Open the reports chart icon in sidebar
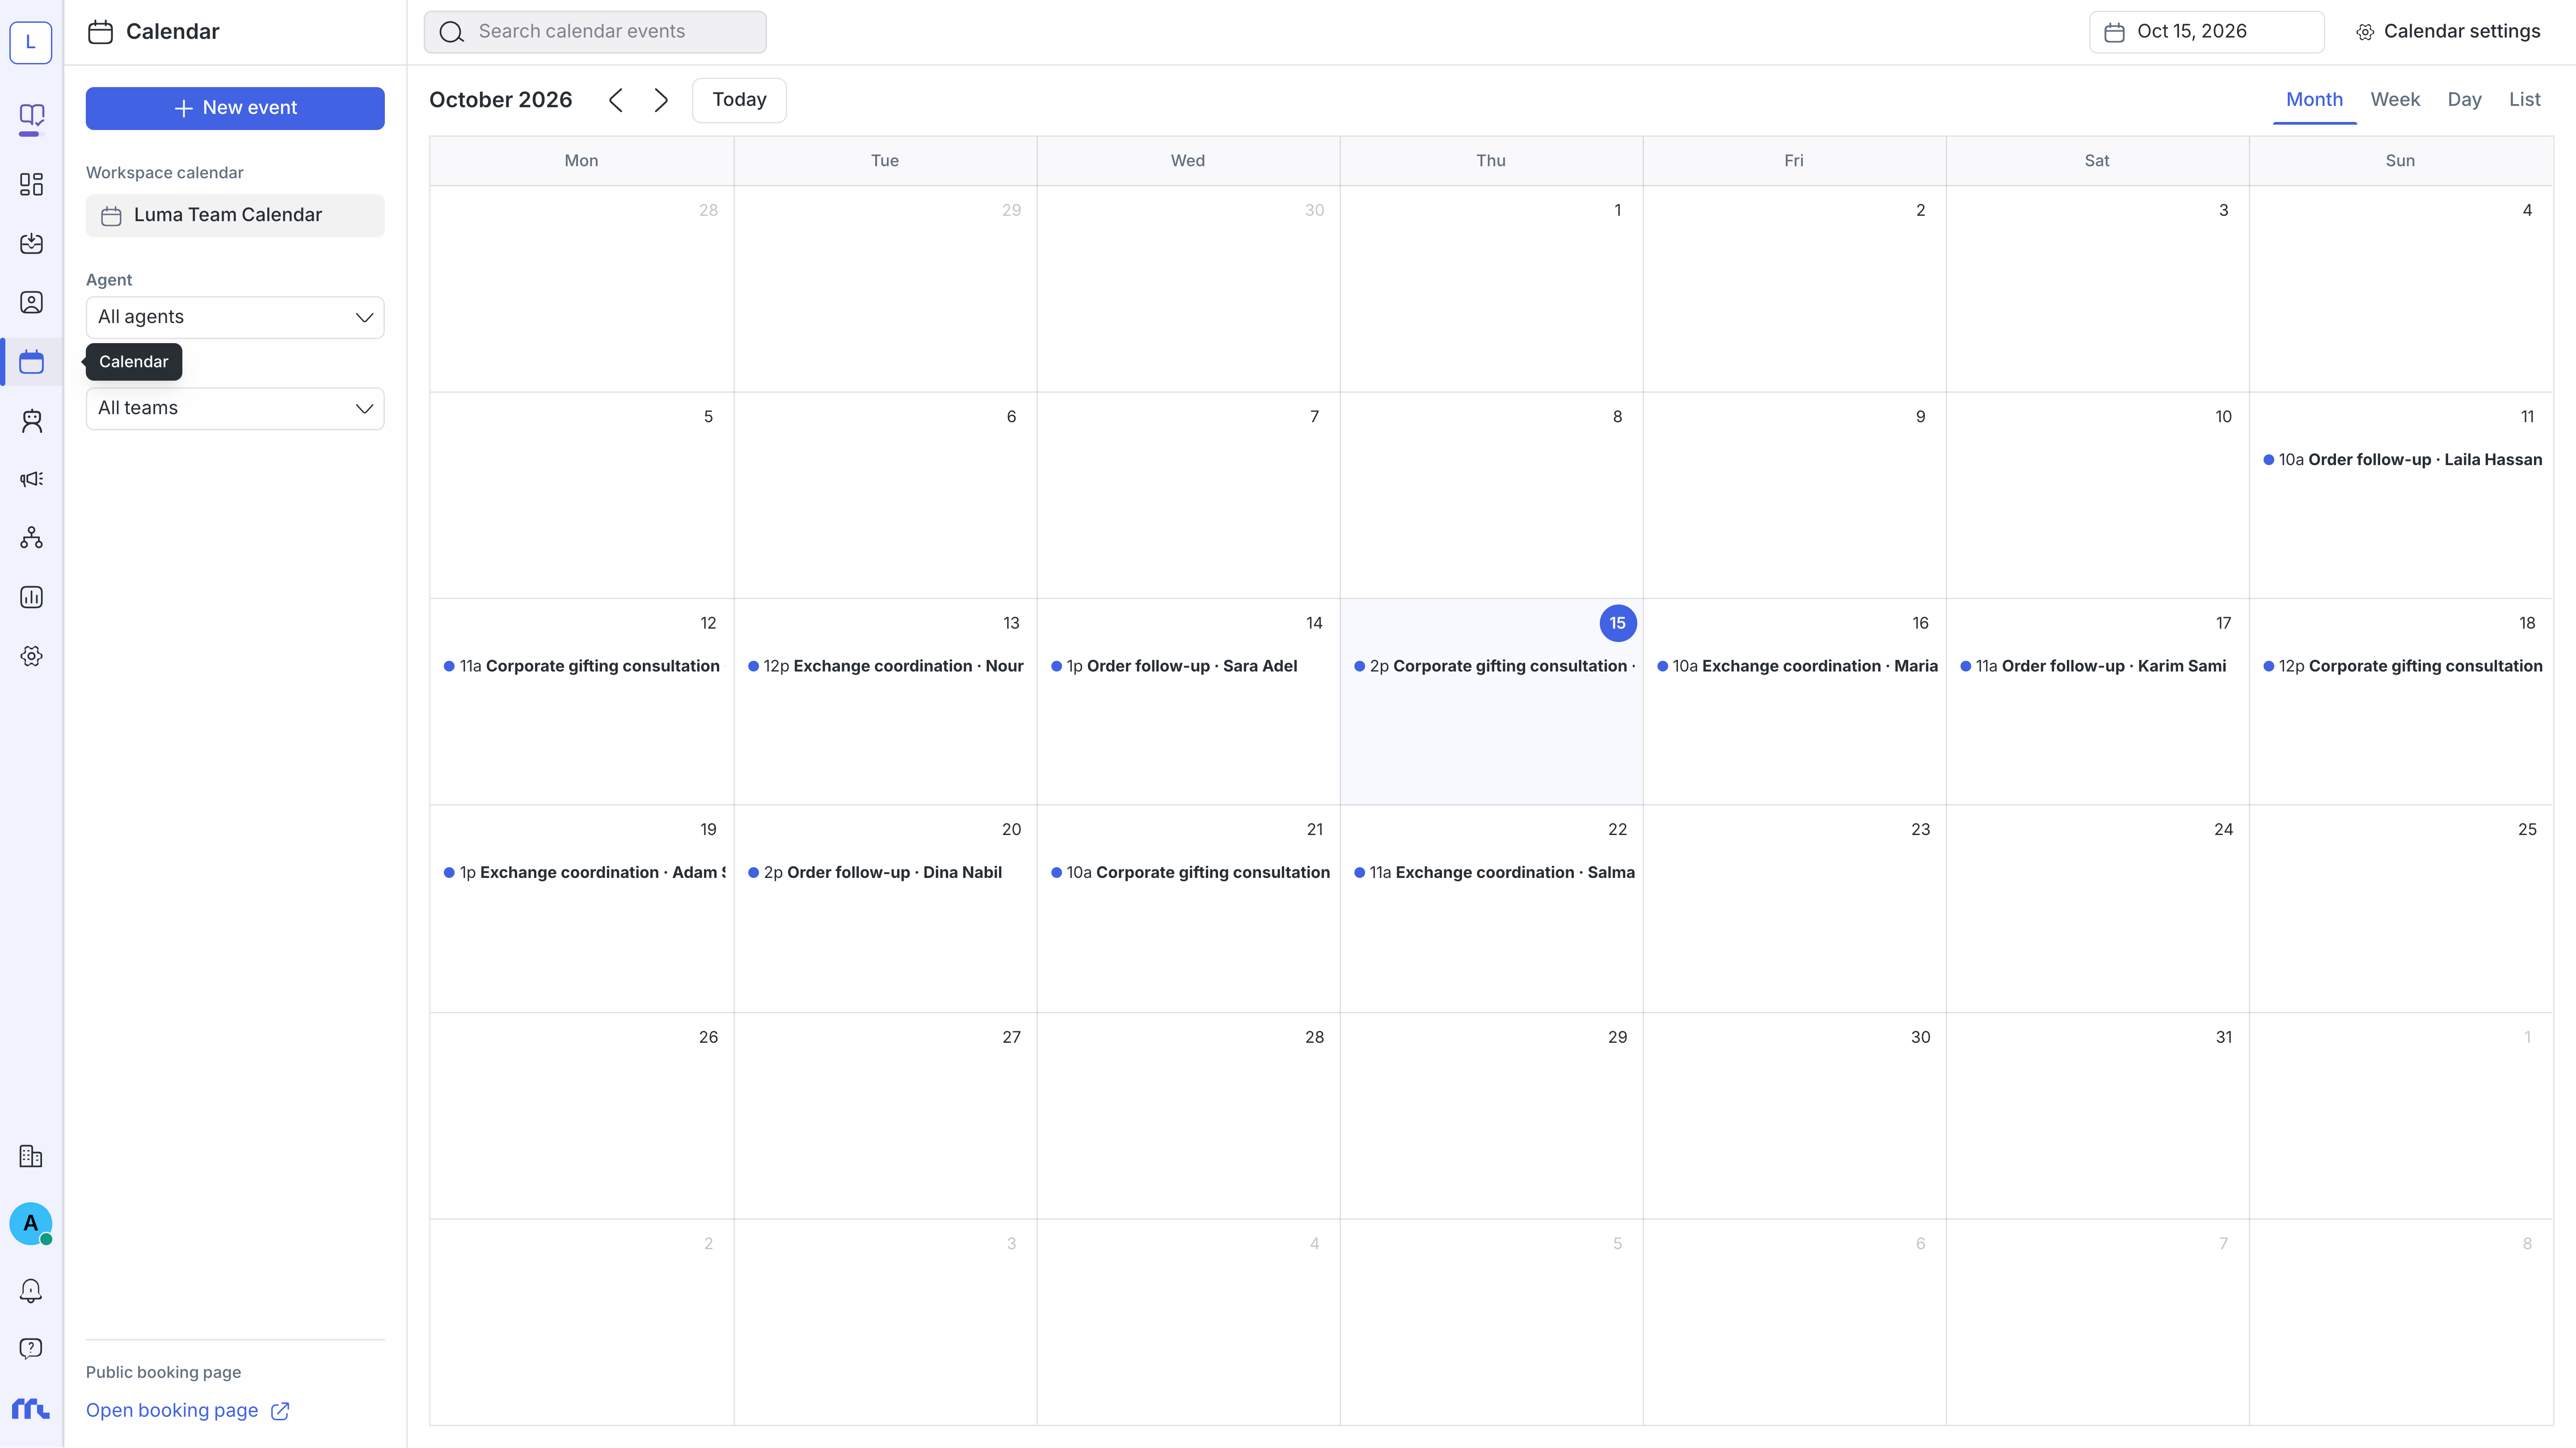 click(x=31, y=598)
